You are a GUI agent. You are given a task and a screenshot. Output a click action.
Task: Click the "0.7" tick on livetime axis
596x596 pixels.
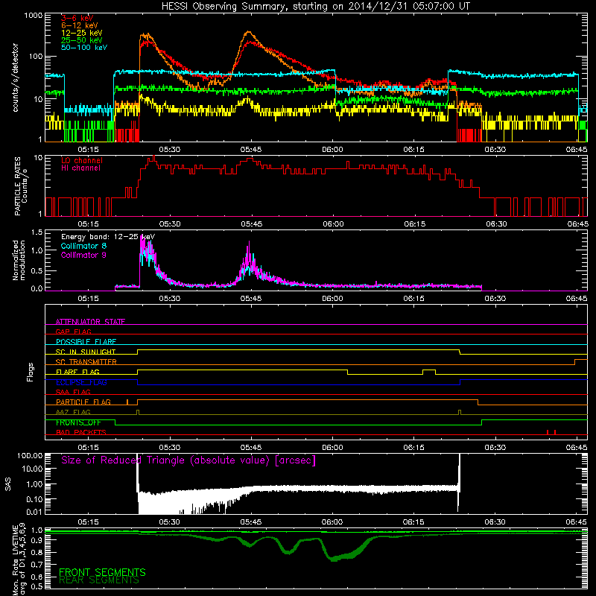tap(37, 565)
